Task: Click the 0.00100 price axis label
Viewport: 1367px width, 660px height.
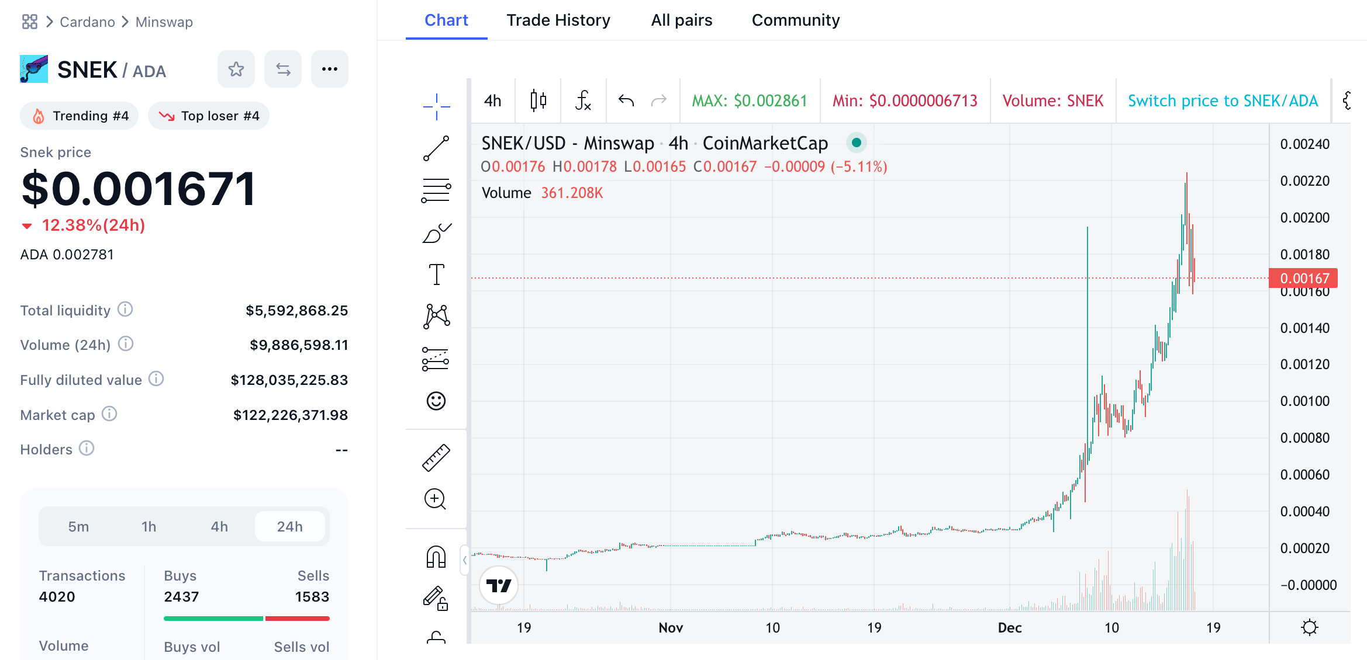Action: click(1304, 401)
